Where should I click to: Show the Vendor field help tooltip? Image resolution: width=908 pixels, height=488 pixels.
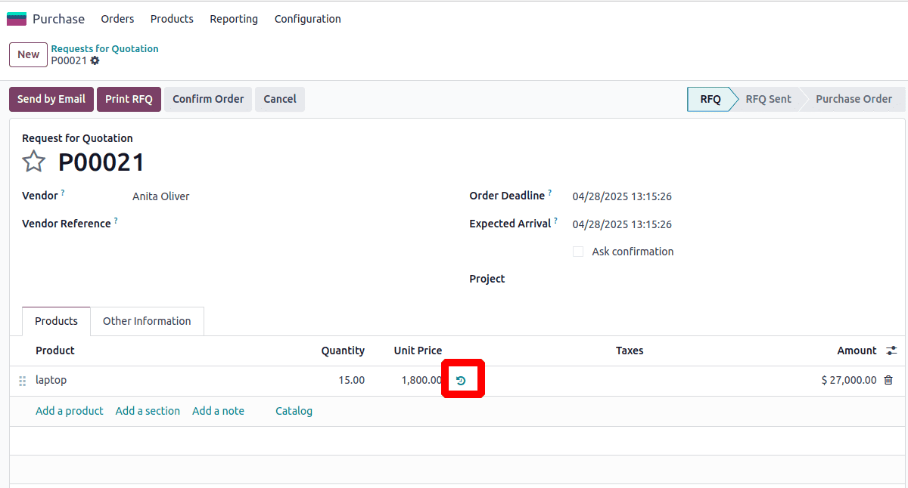click(63, 193)
